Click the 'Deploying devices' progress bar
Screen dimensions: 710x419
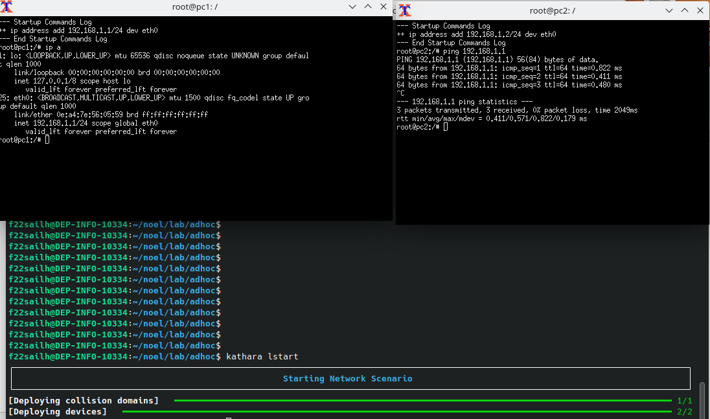pyautogui.click(x=396, y=412)
